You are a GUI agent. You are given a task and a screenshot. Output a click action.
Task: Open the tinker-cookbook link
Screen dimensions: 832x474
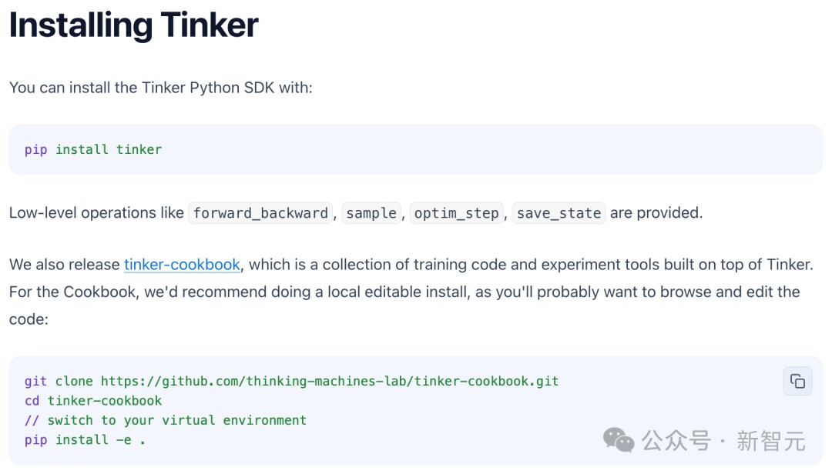coord(182,265)
